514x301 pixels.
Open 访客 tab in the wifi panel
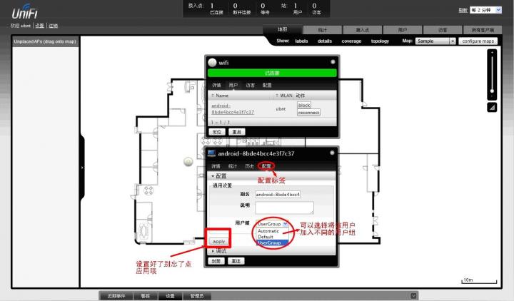pos(250,85)
